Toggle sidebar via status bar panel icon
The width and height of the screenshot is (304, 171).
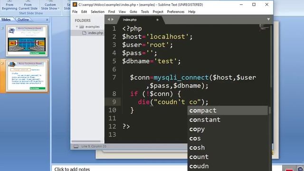(x=76, y=146)
